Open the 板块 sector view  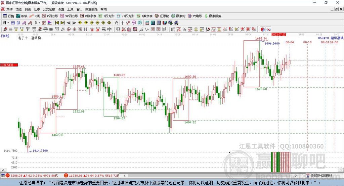click(21, 16)
